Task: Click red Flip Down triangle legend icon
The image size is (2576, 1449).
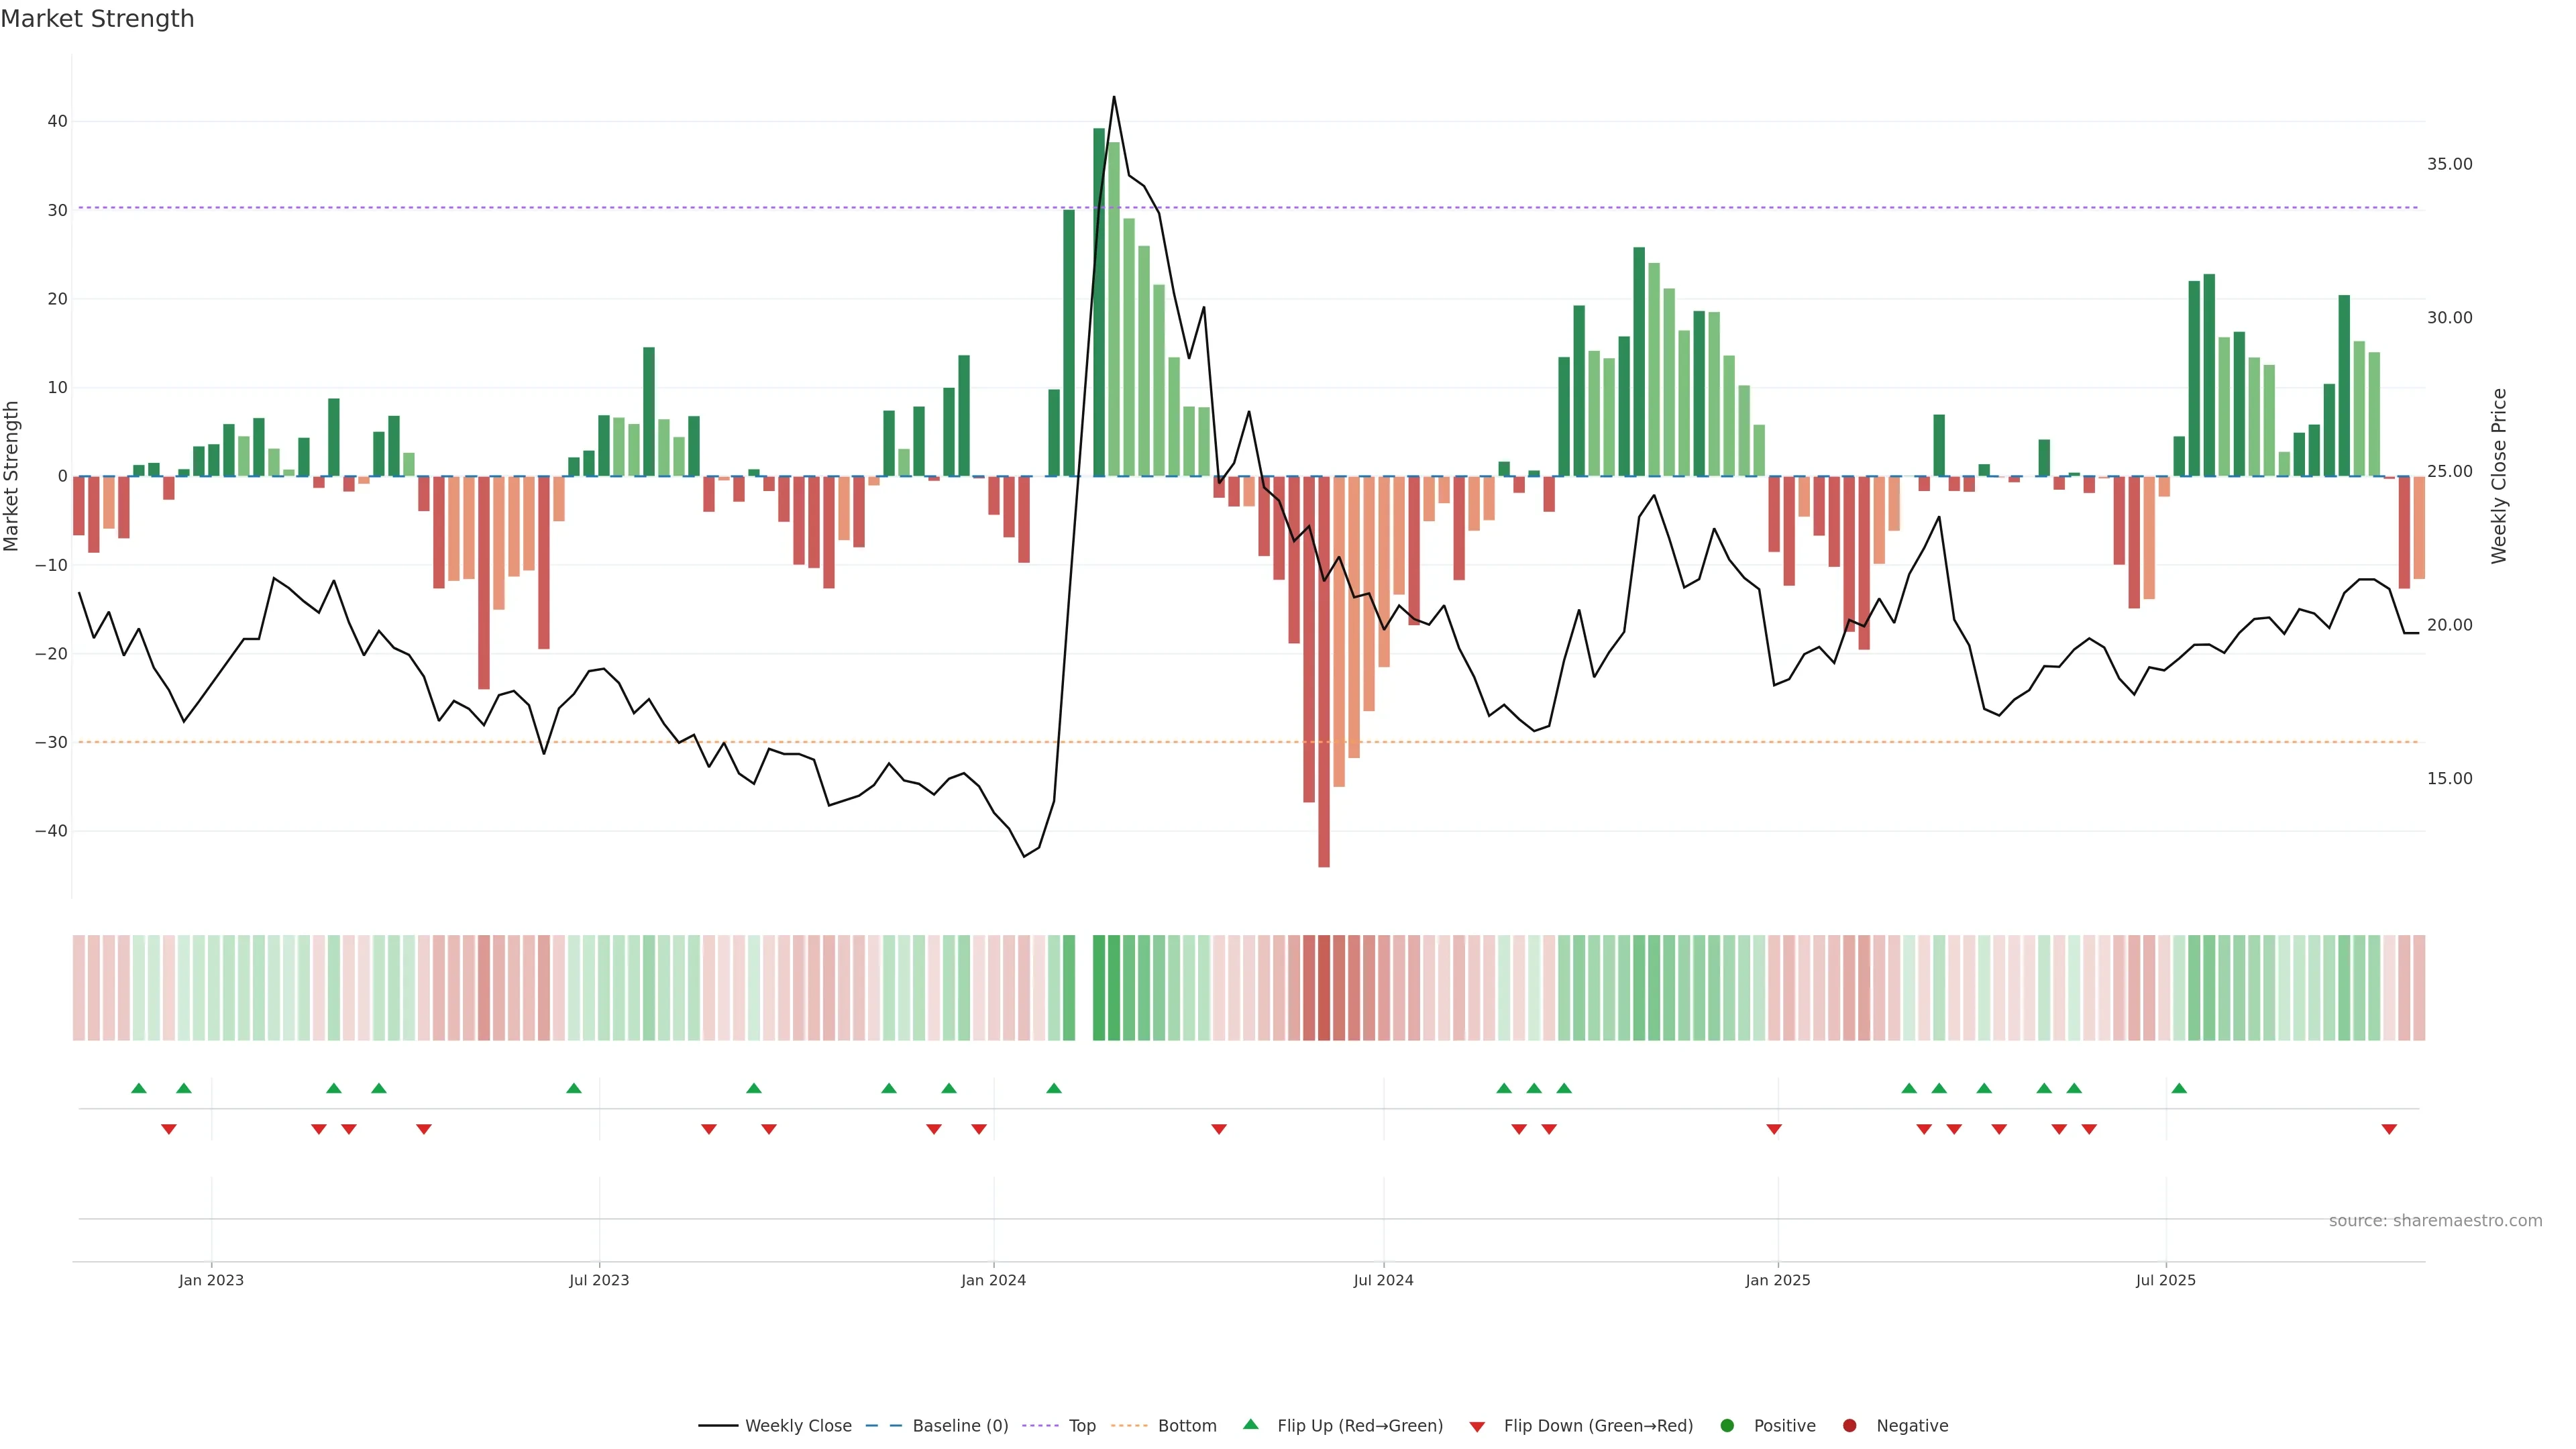Action: point(1477,1427)
